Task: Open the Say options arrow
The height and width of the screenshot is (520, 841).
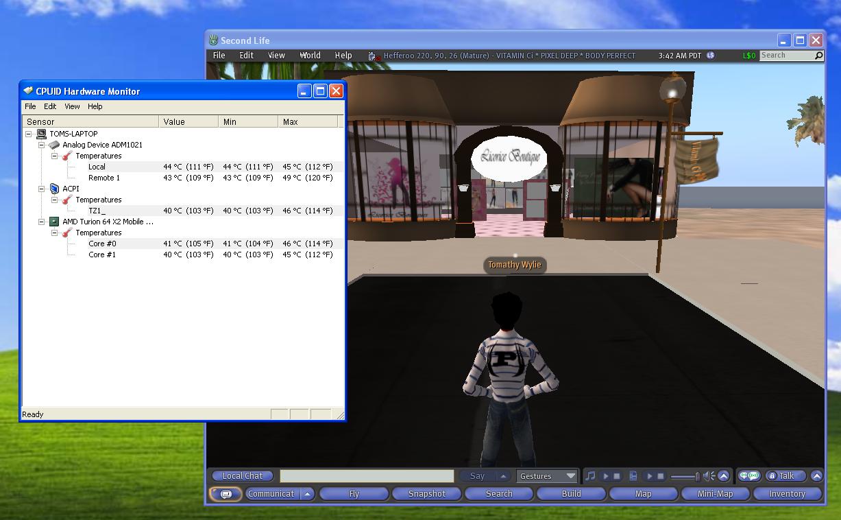Action: (x=503, y=476)
